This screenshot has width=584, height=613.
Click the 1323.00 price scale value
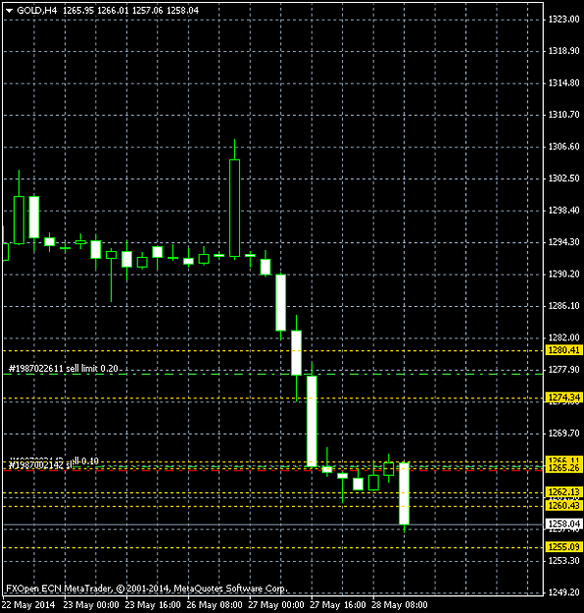[563, 20]
